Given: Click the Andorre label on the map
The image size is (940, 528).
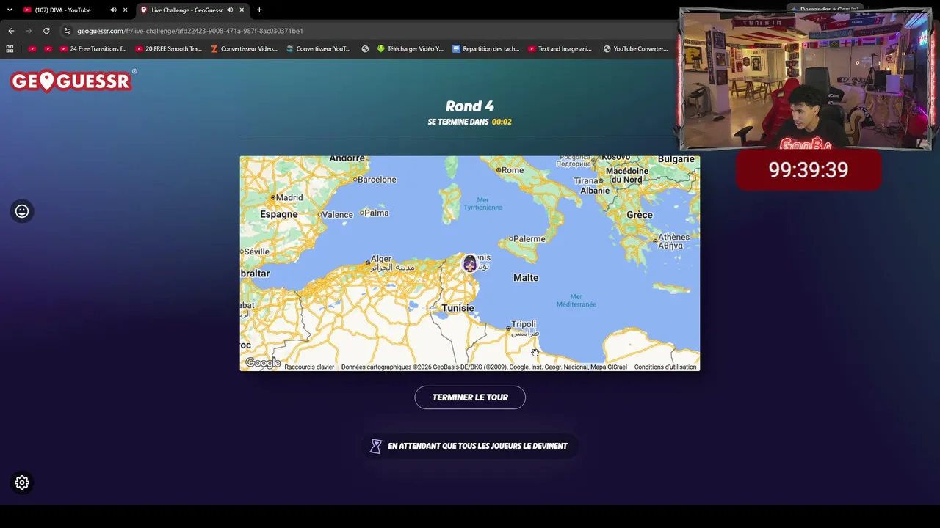Looking at the screenshot, I should (x=347, y=158).
